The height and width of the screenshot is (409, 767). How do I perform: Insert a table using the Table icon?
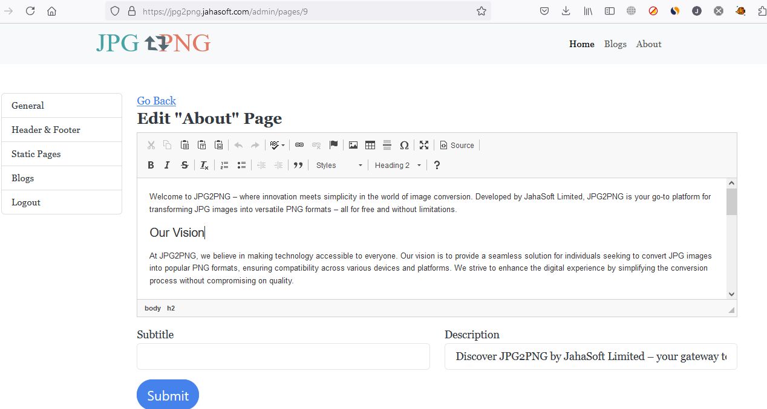(370, 145)
